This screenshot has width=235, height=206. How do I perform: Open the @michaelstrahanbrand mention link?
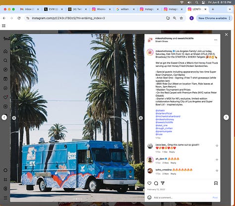tap(168, 116)
